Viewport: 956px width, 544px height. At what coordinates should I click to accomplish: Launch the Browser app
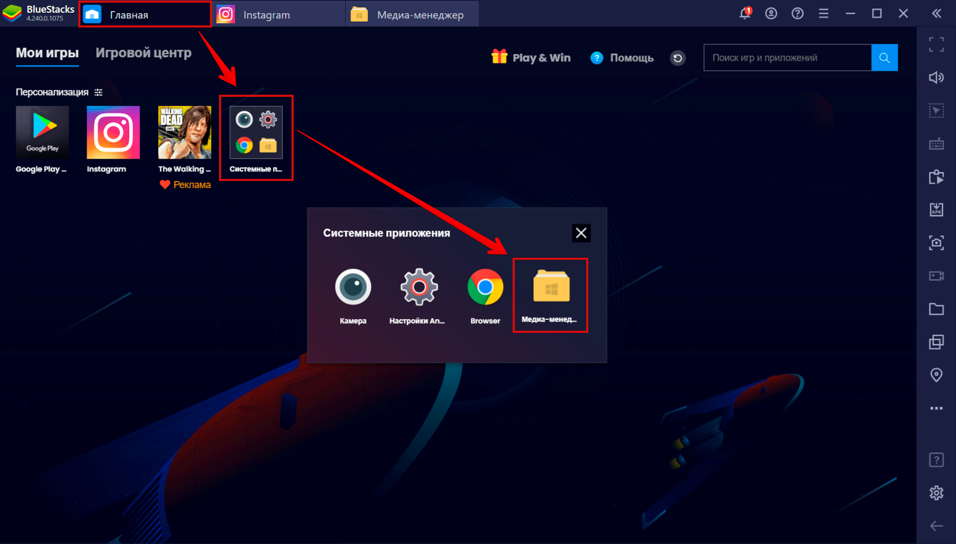point(485,287)
